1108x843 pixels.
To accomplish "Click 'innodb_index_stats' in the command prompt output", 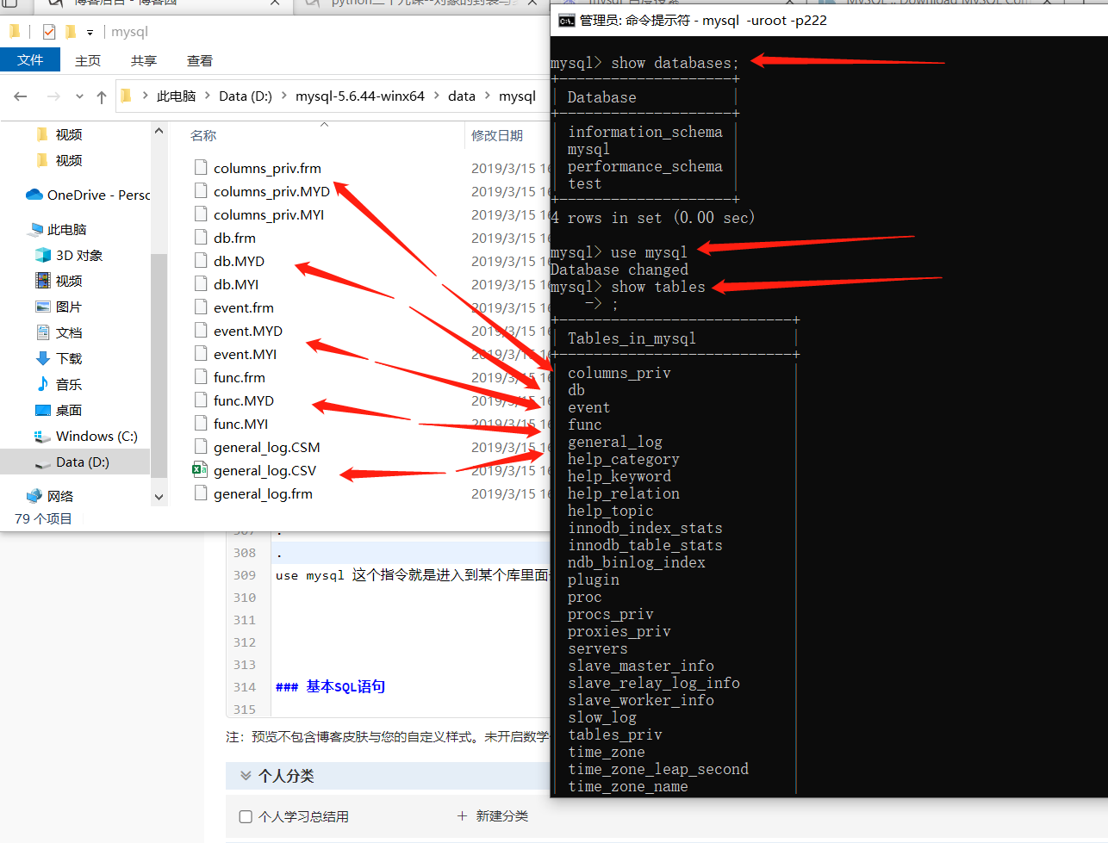I will click(x=645, y=528).
